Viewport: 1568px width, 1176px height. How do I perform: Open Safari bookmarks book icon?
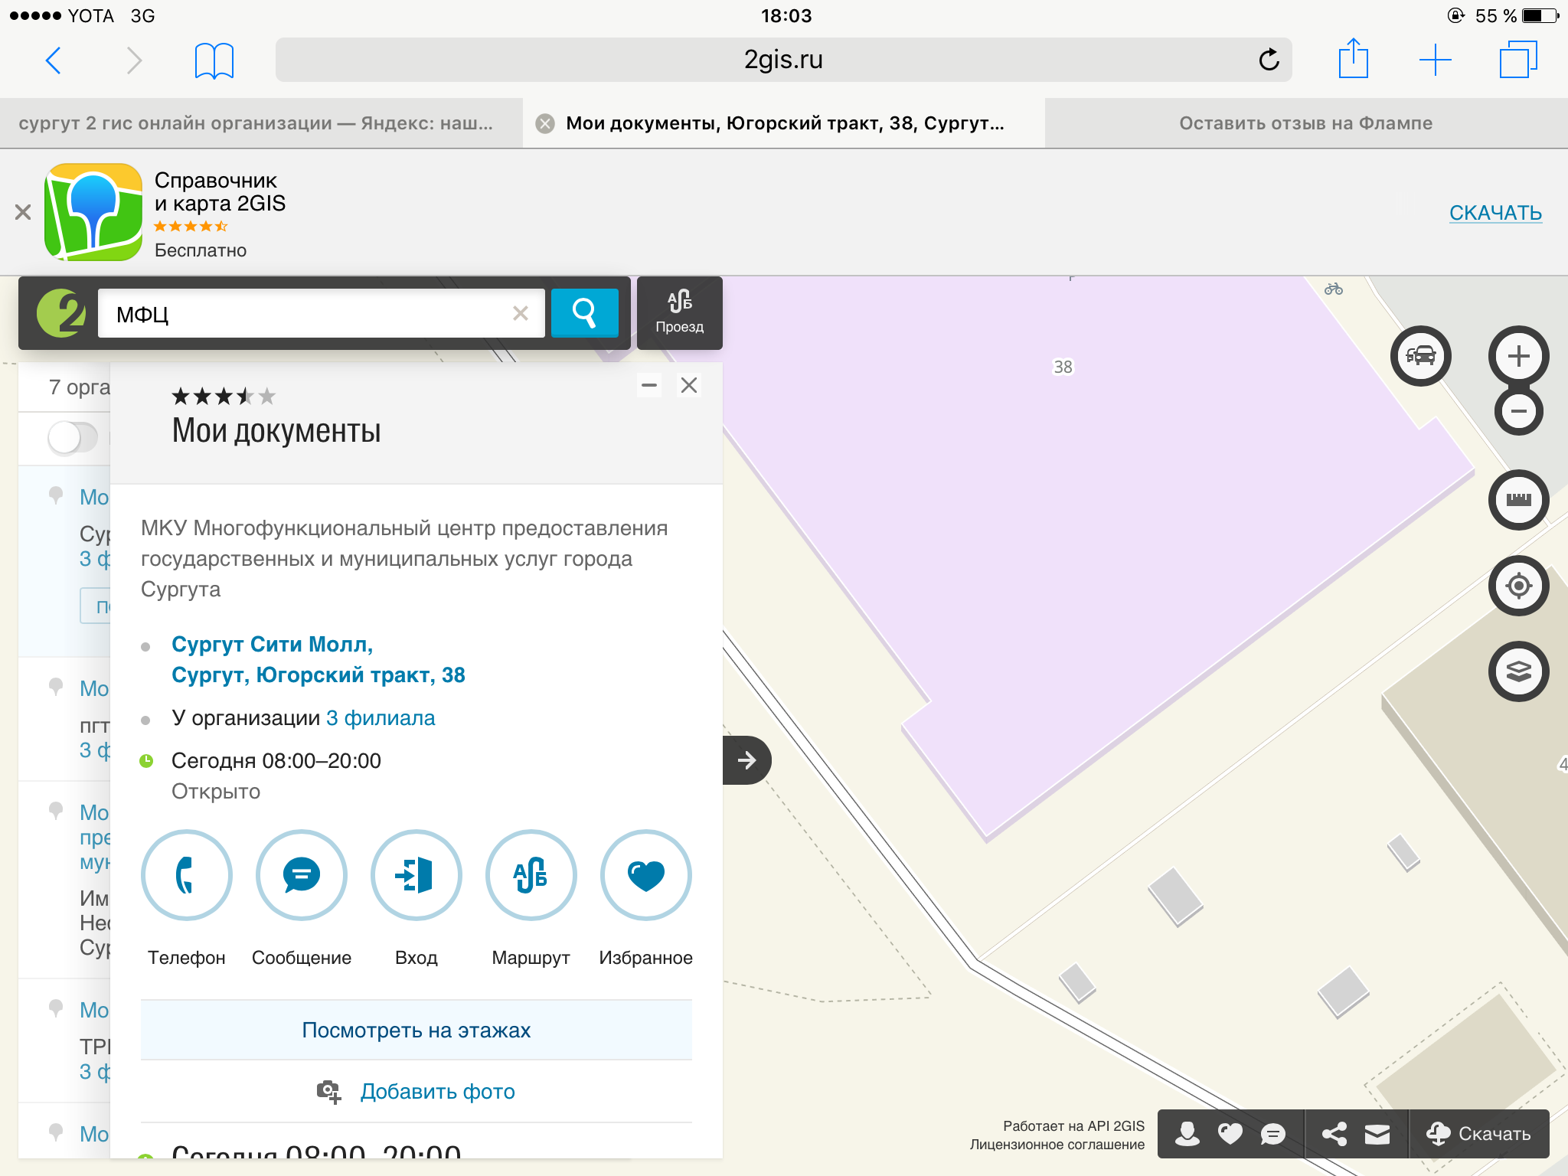tap(214, 60)
